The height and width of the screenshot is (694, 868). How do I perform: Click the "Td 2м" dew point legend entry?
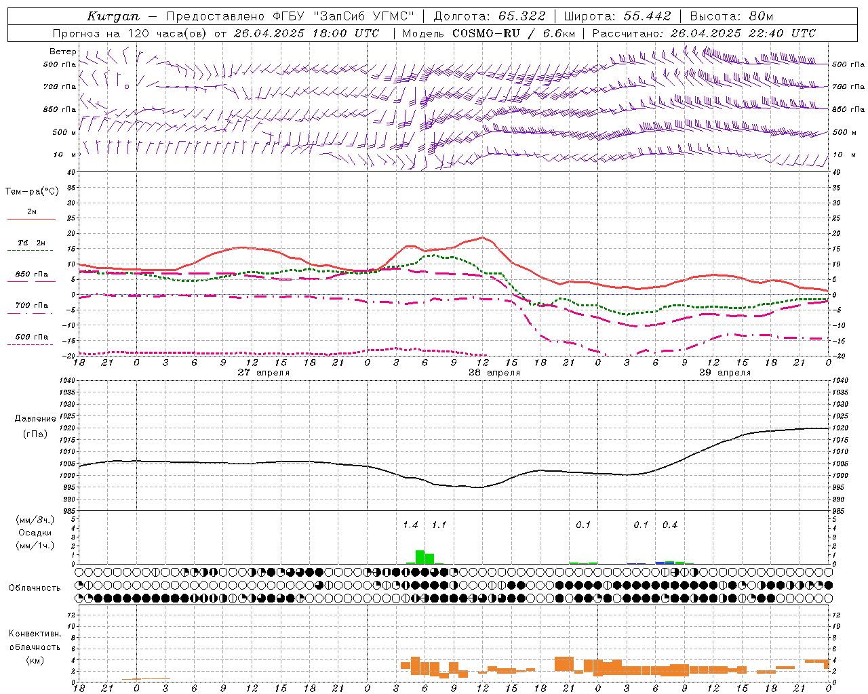[x=32, y=243]
